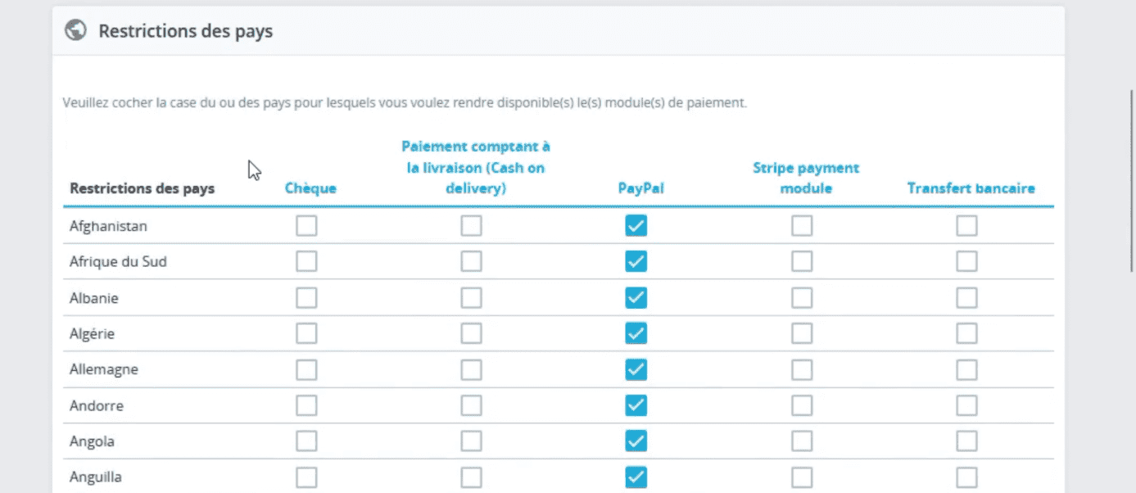Image resolution: width=1136 pixels, height=493 pixels.
Task: Enable Cash on delivery for Allemagne
Action: click(x=471, y=369)
